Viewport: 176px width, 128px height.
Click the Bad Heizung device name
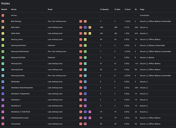tap(16, 21)
